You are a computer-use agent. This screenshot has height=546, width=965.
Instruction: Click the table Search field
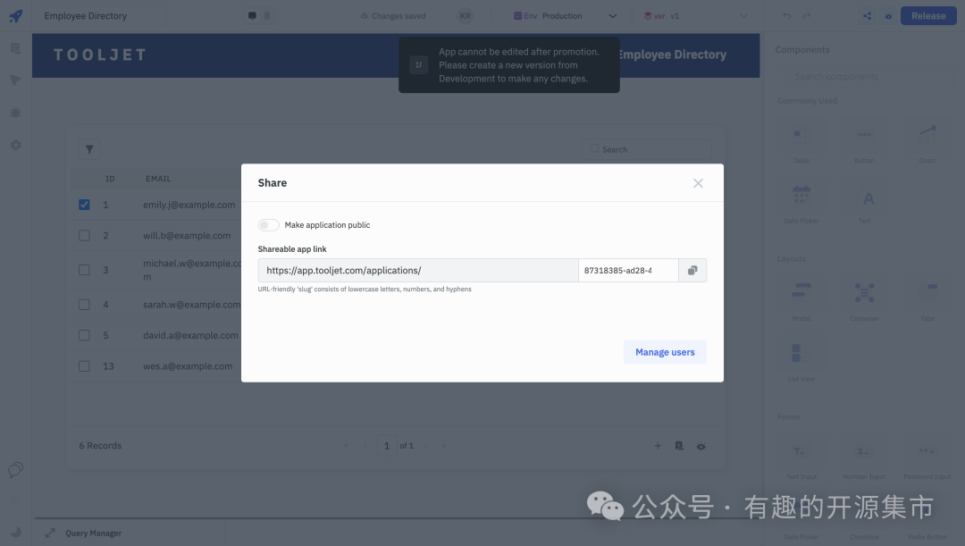tap(647, 149)
